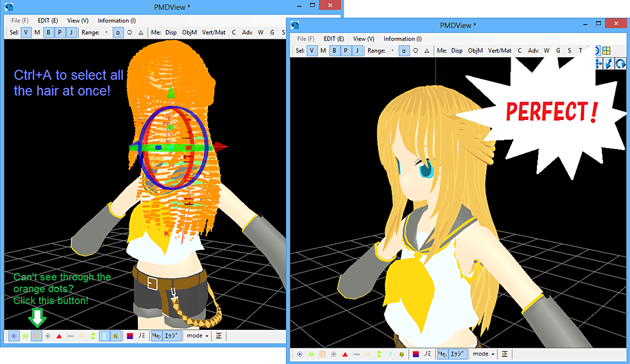Toggle J joint selection in right window
This screenshot has width=630, height=364.
357,51
